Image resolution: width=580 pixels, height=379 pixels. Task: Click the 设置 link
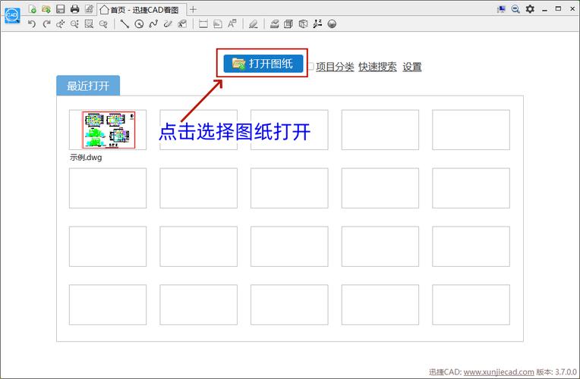coord(412,67)
